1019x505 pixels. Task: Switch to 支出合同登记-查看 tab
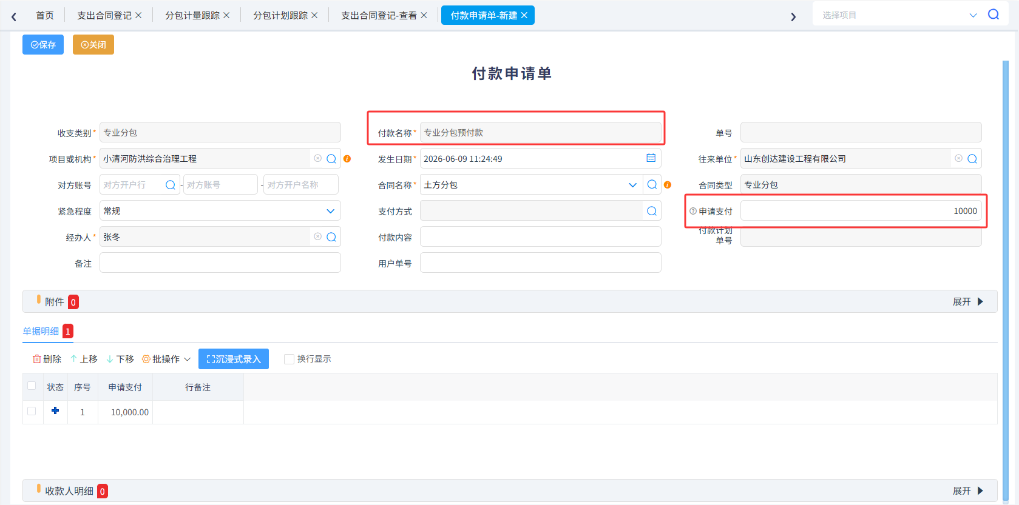tap(379, 15)
